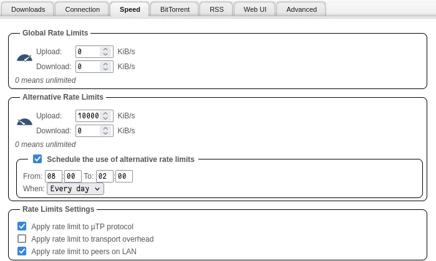Enable scheduling of alternative rate limits checkbox

[x=37, y=159]
